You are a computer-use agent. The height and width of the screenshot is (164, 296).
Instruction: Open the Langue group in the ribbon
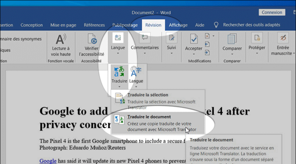click(118, 44)
